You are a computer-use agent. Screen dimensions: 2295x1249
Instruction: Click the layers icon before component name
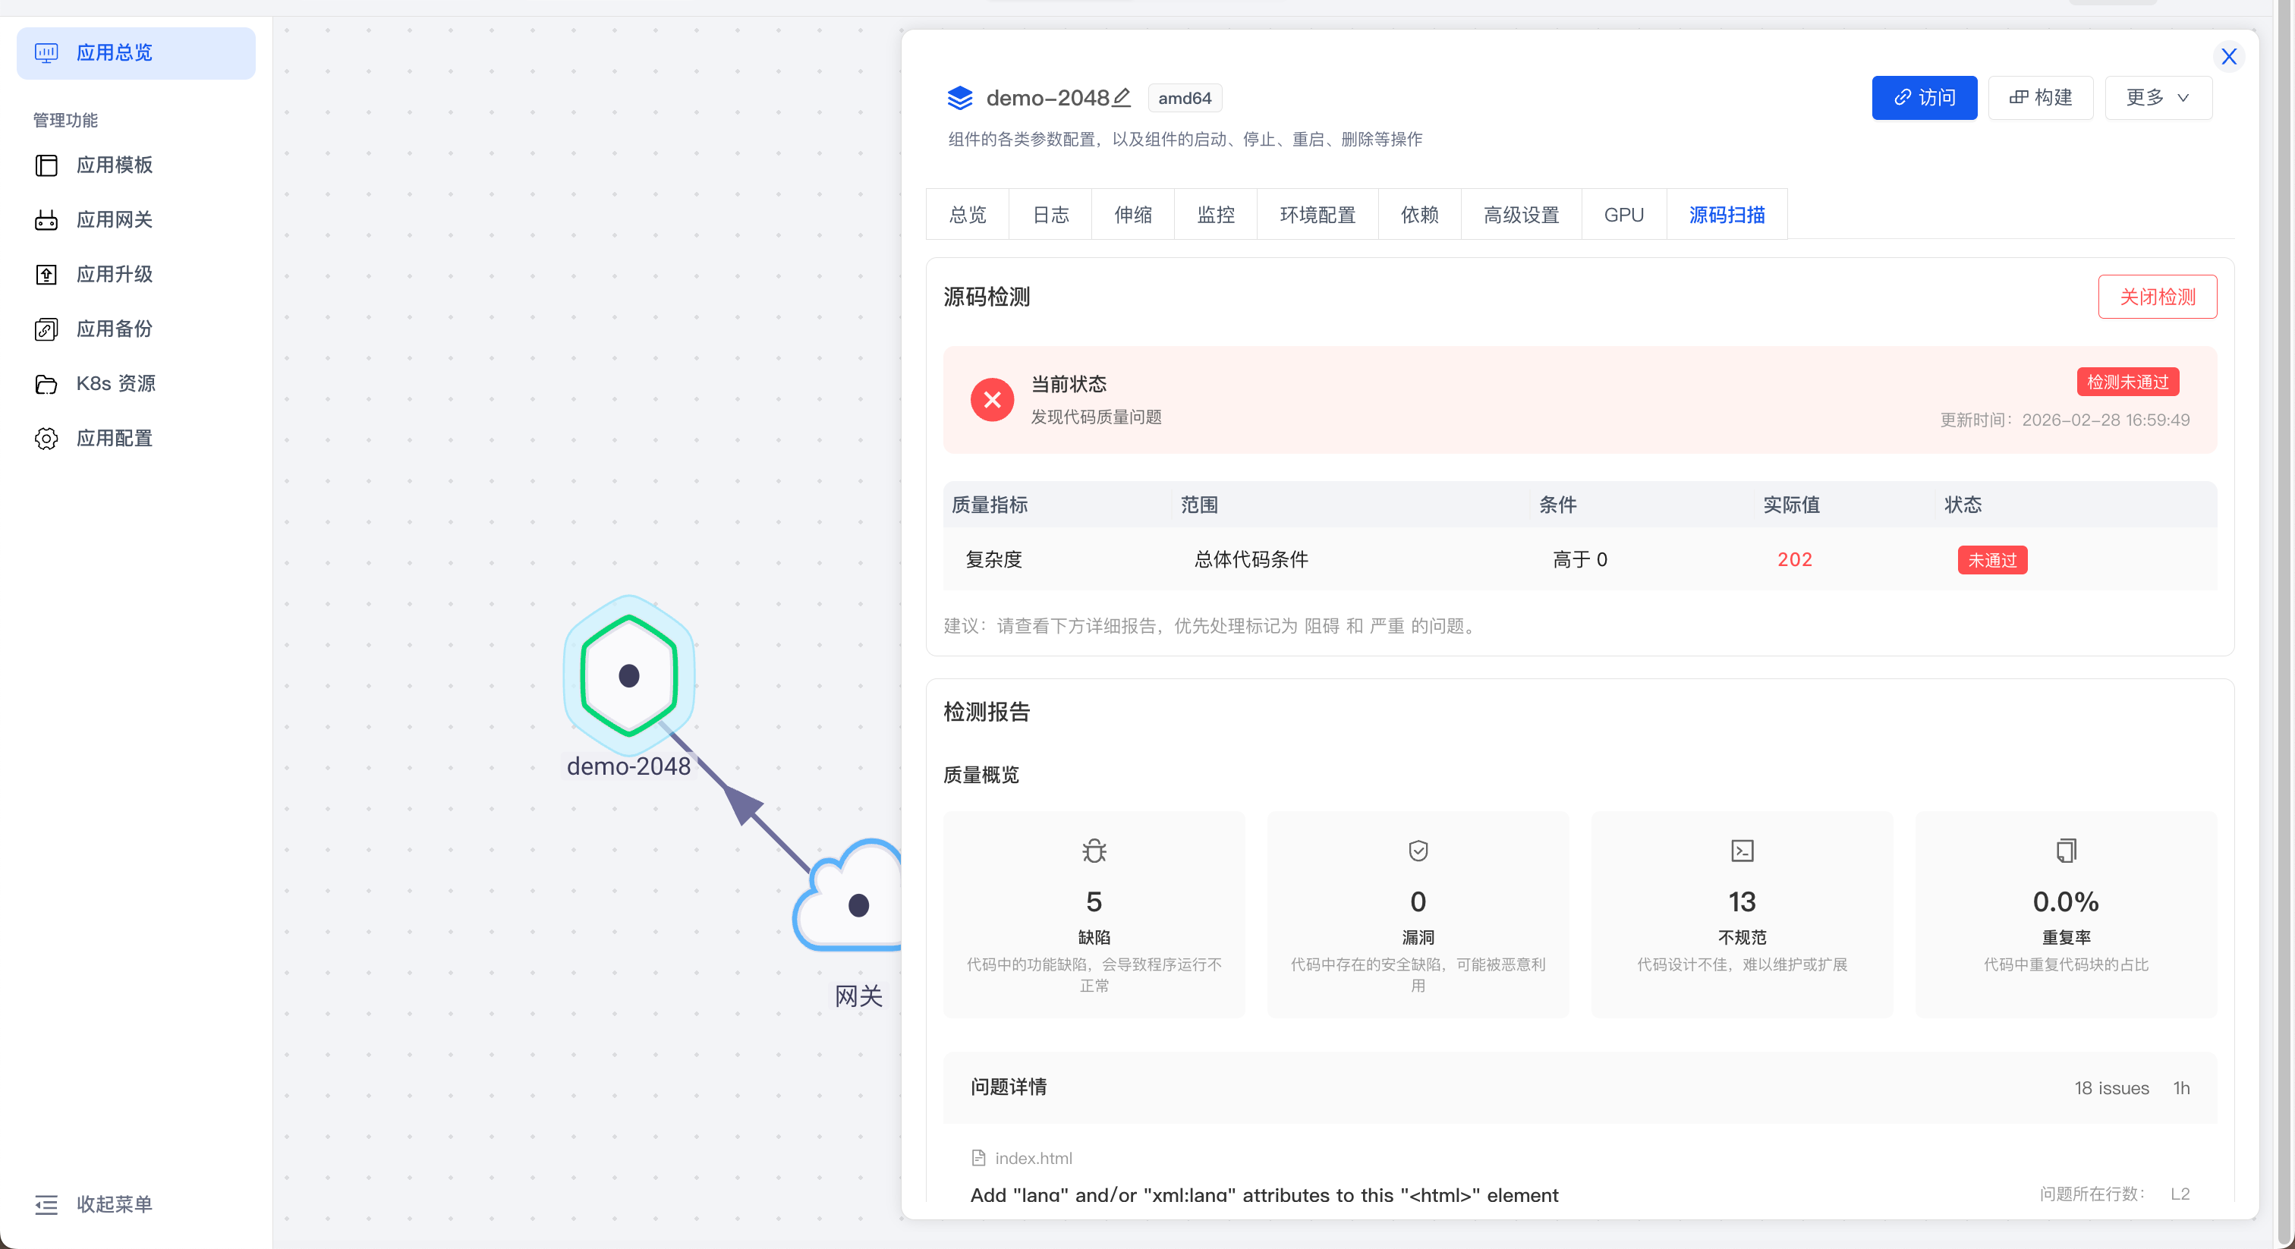959,98
